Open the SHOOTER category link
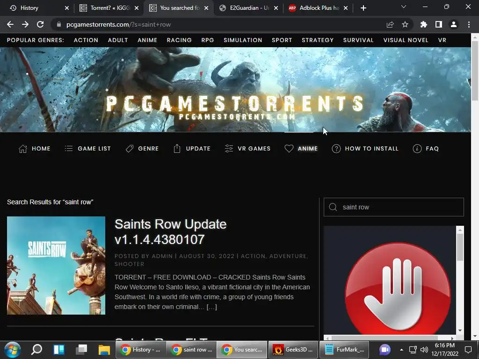The height and width of the screenshot is (359, 479). click(x=129, y=264)
